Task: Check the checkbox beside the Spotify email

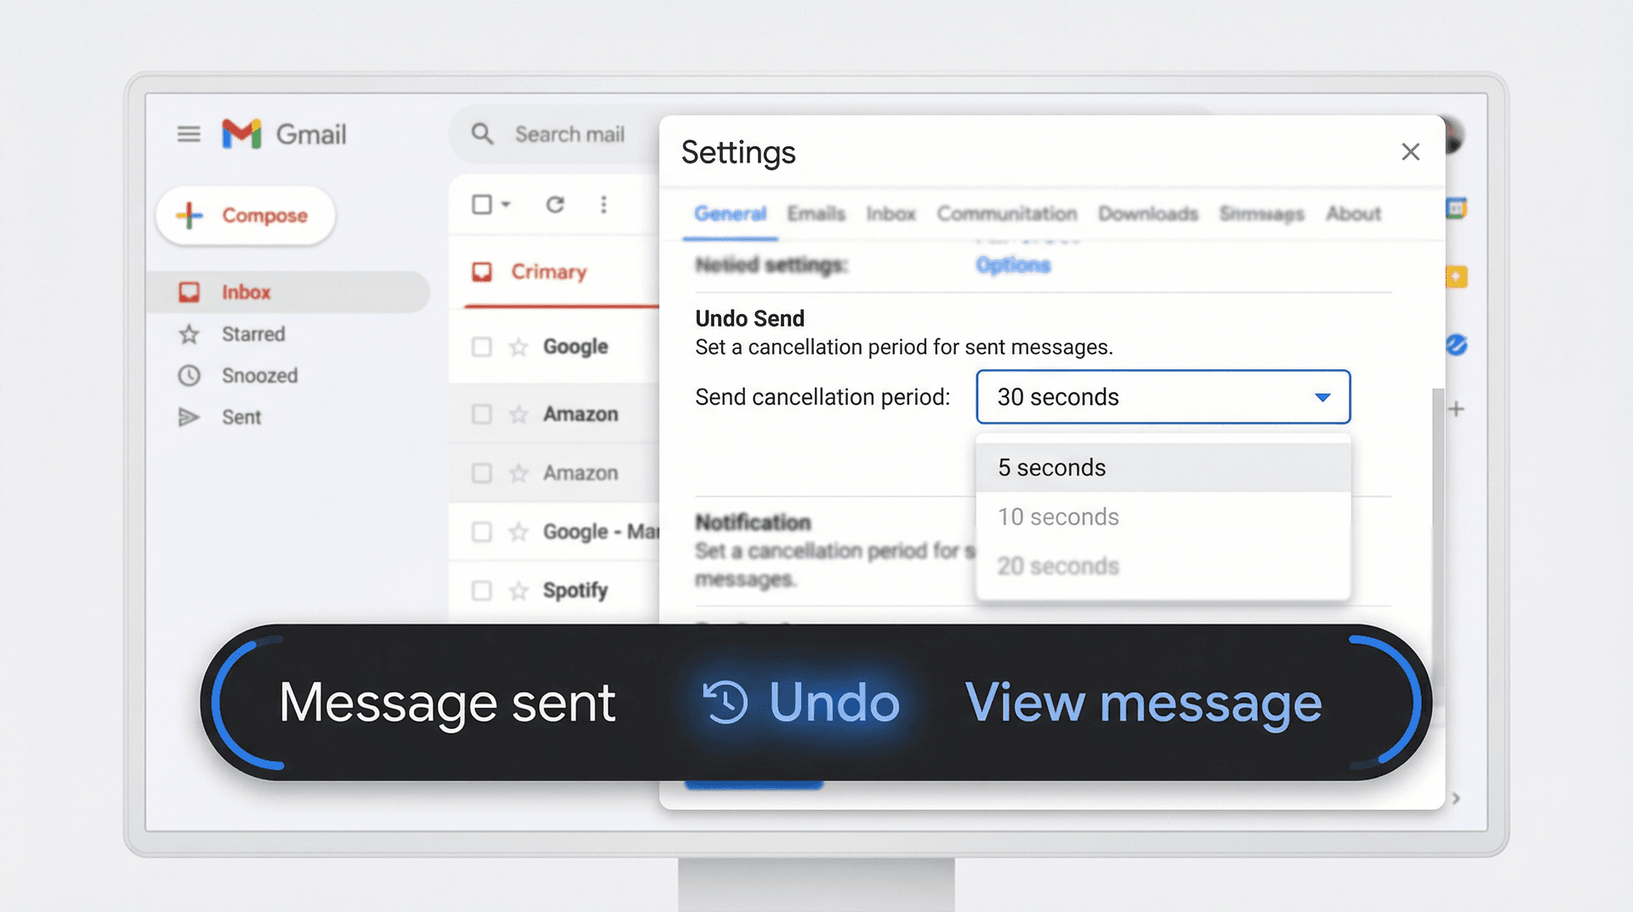Action: [481, 590]
